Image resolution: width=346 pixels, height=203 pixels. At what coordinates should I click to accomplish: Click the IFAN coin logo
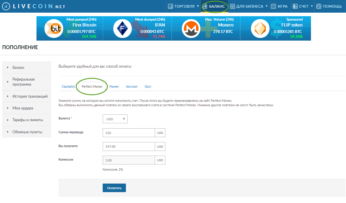(x=122, y=29)
